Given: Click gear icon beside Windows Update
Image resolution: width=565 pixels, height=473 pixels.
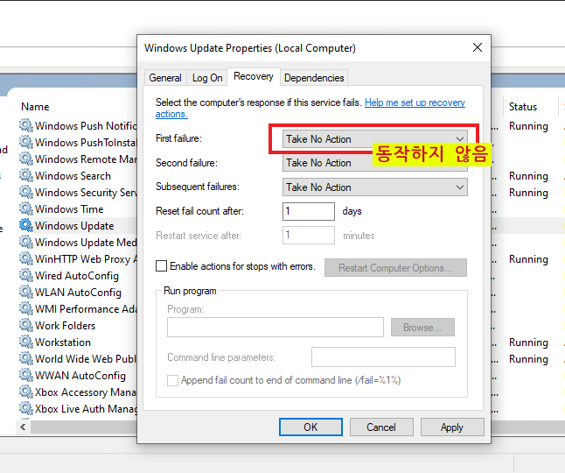Looking at the screenshot, I should coord(26,225).
